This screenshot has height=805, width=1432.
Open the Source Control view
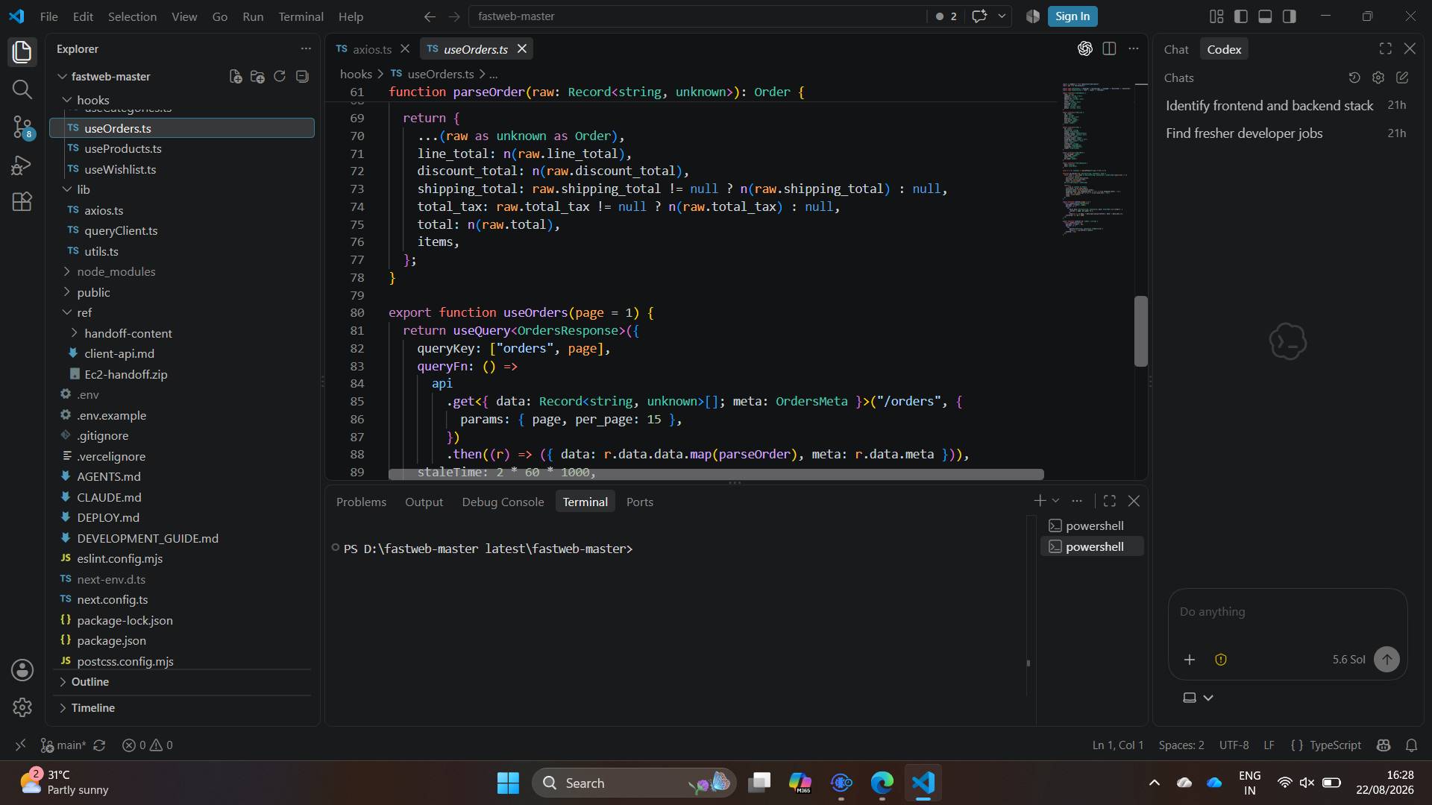22,127
